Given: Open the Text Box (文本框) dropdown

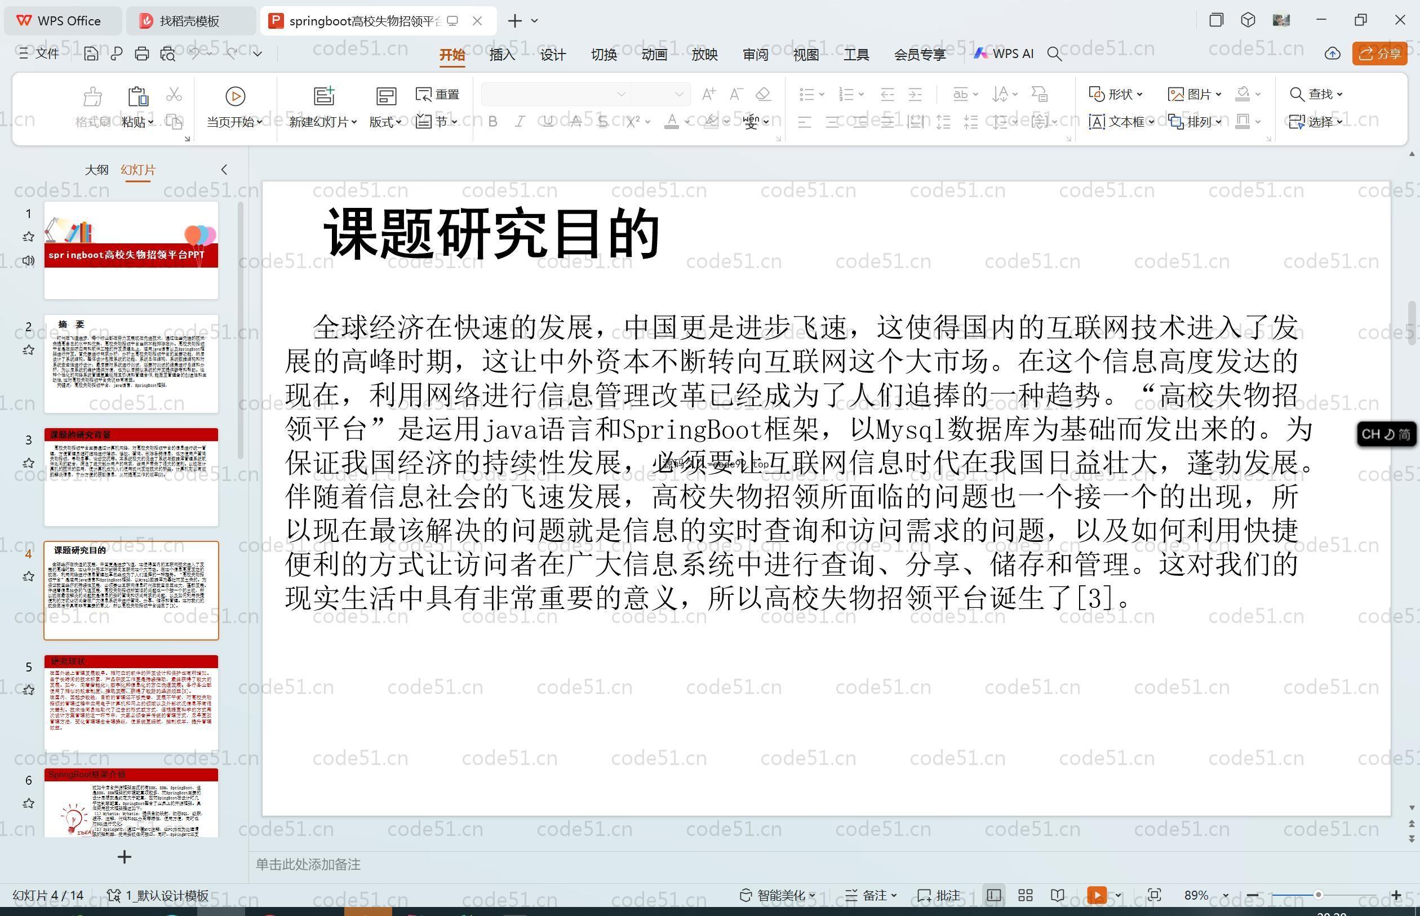Looking at the screenshot, I should click(x=1121, y=122).
